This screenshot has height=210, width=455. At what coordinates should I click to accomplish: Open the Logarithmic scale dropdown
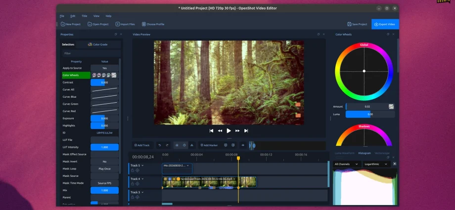point(376,164)
